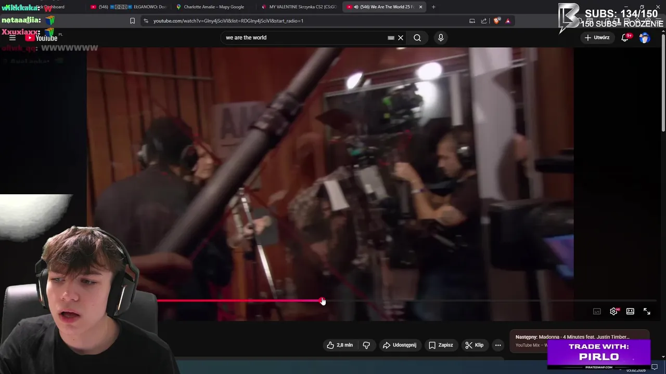Image resolution: width=666 pixels, height=374 pixels.
Task: Open the YouTube guide hamburger menu
Action: coord(12,38)
